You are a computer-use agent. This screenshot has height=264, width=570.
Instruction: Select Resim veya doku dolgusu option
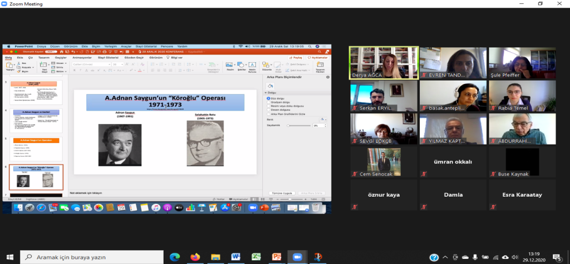[268, 106]
